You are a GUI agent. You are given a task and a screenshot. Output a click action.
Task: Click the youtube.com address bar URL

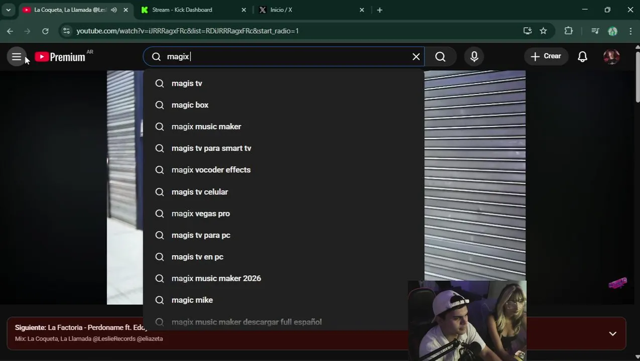[x=187, y=31]
